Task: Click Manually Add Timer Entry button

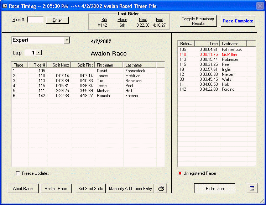Action: click(130, 189)
